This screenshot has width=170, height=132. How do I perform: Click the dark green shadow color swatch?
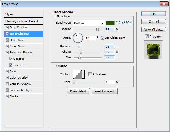[110, 23]
